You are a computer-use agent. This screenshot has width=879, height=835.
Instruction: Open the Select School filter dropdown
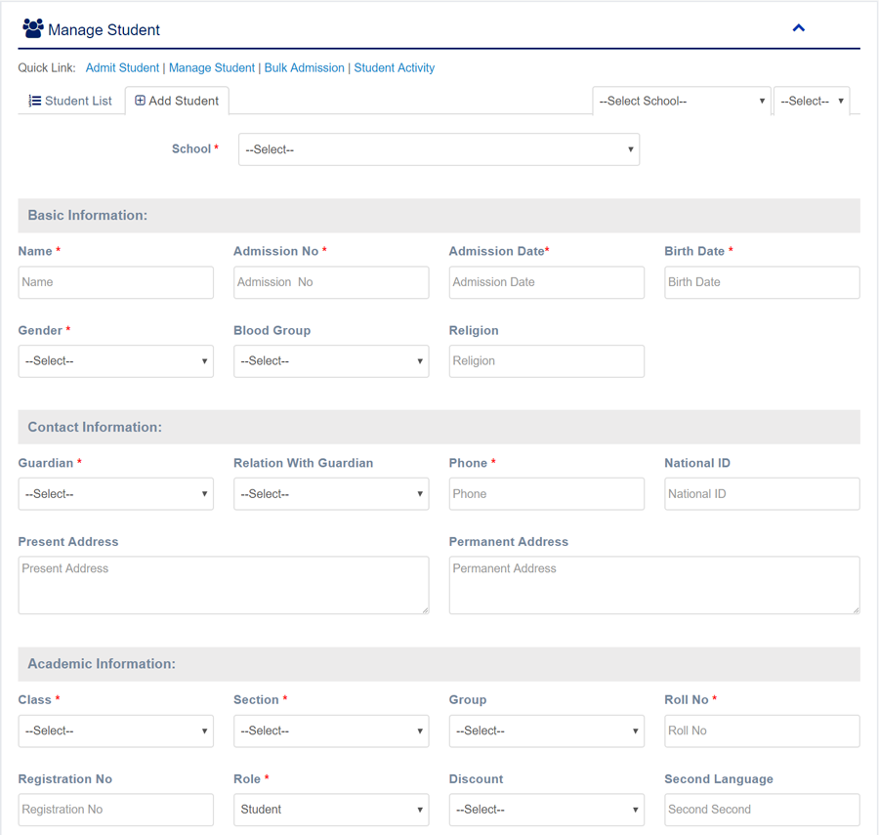pos(681,101)
